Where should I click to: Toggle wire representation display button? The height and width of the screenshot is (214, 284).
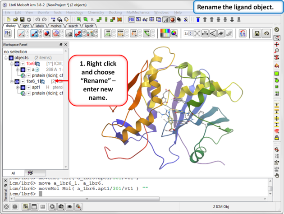pyautogui.click(x=22, y=34)
